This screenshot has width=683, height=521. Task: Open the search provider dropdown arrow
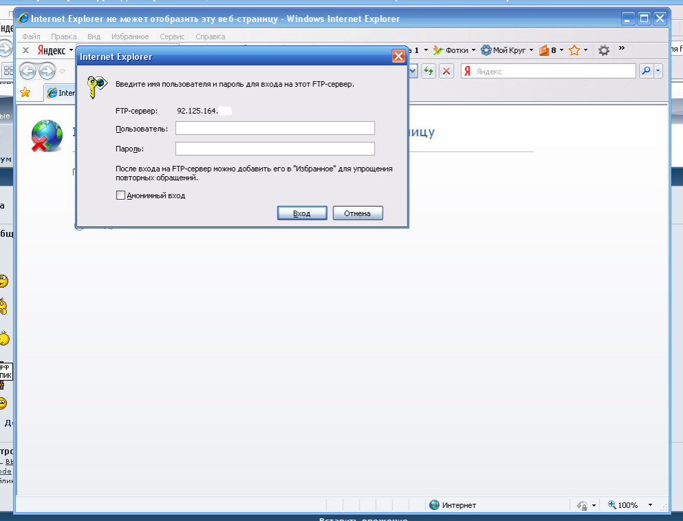coord(658,71)
